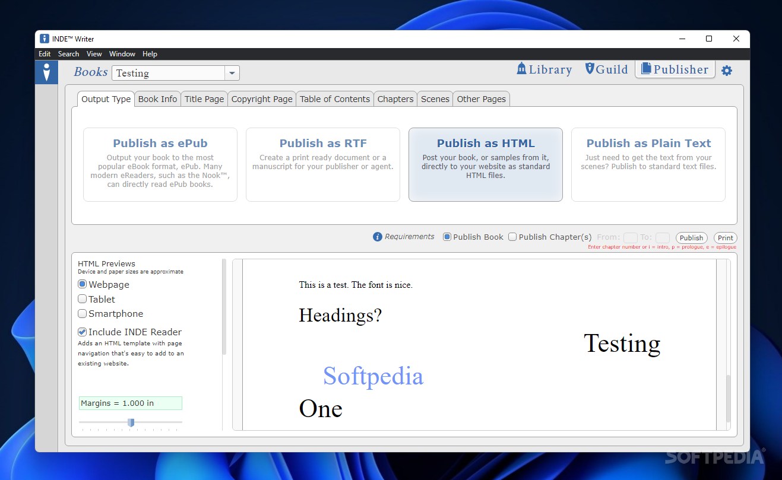
Task: Click the Print button
Action: pyautogui.click(x=726, y=238)
